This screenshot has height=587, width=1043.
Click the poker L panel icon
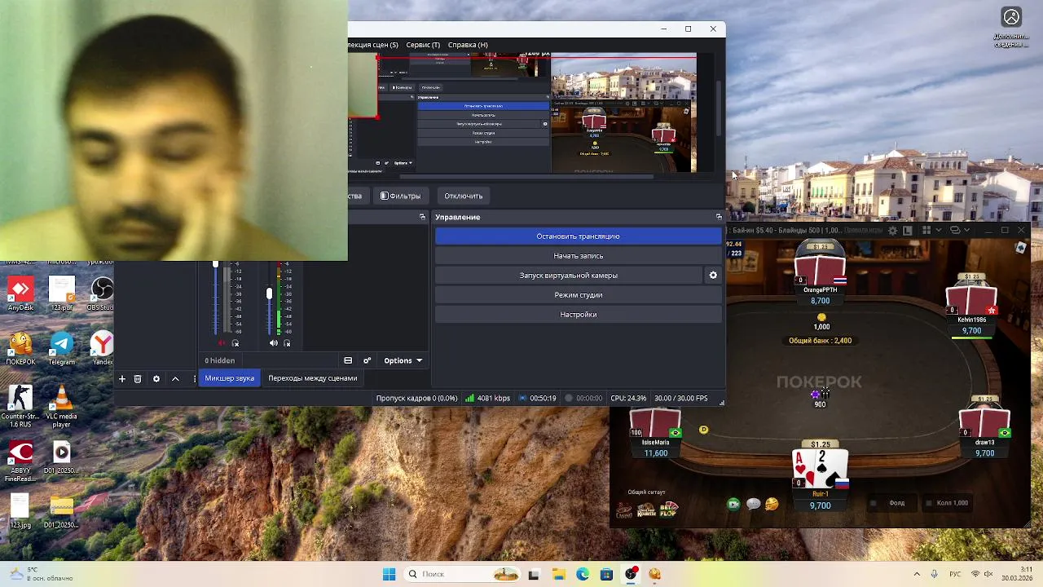(908, 231)
